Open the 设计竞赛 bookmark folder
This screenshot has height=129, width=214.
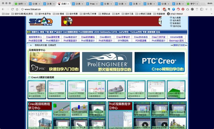coord(72,14)
